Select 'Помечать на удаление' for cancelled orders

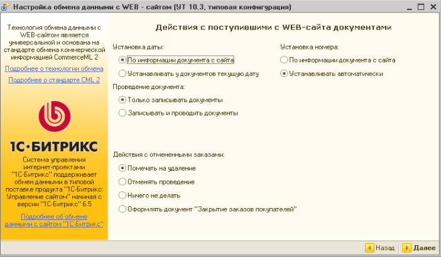point(122,168)
